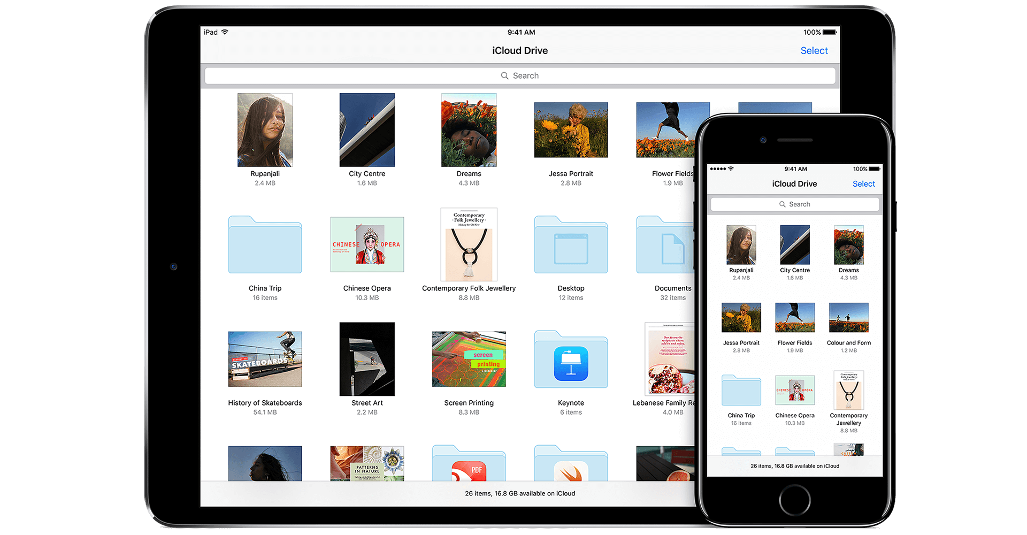
Task: Click the iPhone Search field
Action: (x=794, y=204)
